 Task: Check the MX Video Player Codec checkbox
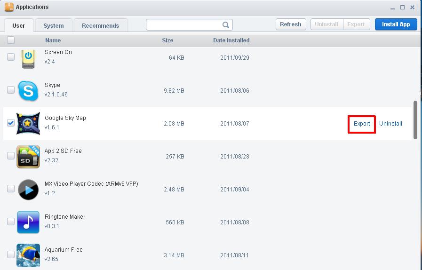11,189
